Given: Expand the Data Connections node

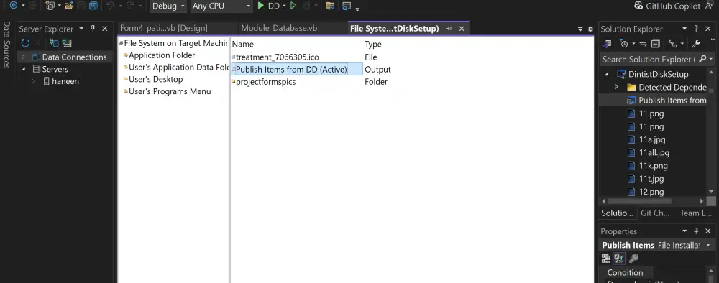Looking at the screenshot, I should pyautogui.click(x=24, y=57).
